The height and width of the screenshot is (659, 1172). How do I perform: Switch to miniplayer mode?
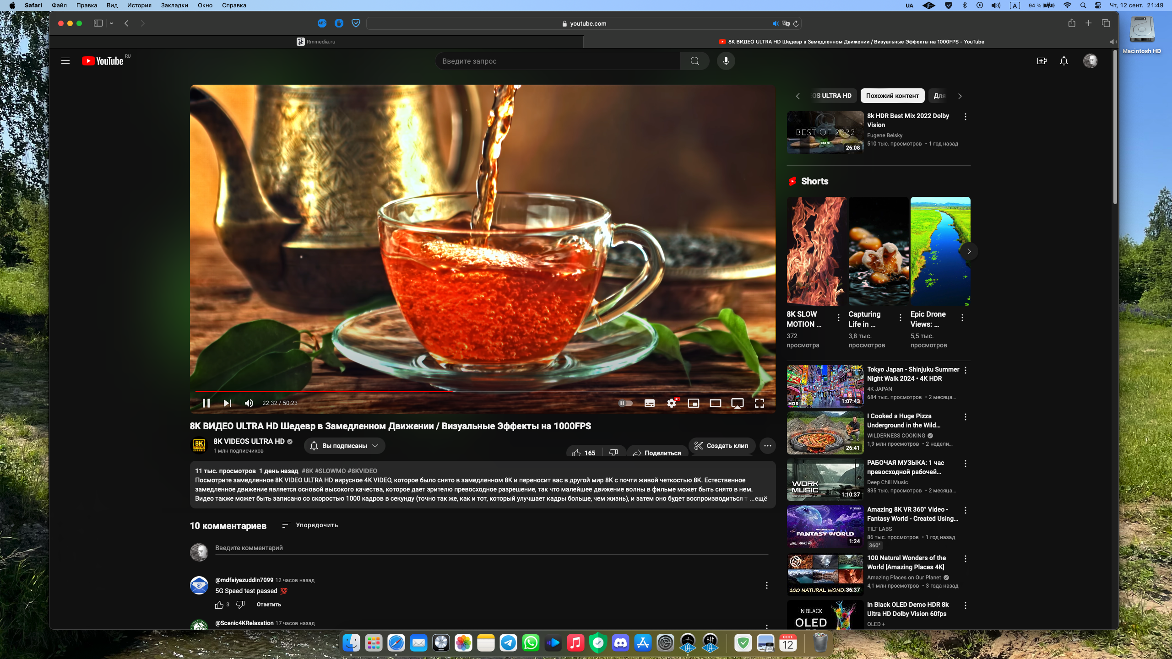click(694, 403)
